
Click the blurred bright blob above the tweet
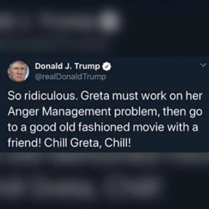coord(111,20)
